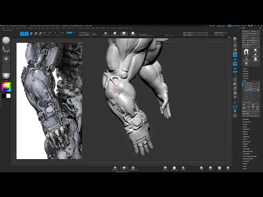
Task: Expand the Morph Target subpalette
Action: coord(247,142)
